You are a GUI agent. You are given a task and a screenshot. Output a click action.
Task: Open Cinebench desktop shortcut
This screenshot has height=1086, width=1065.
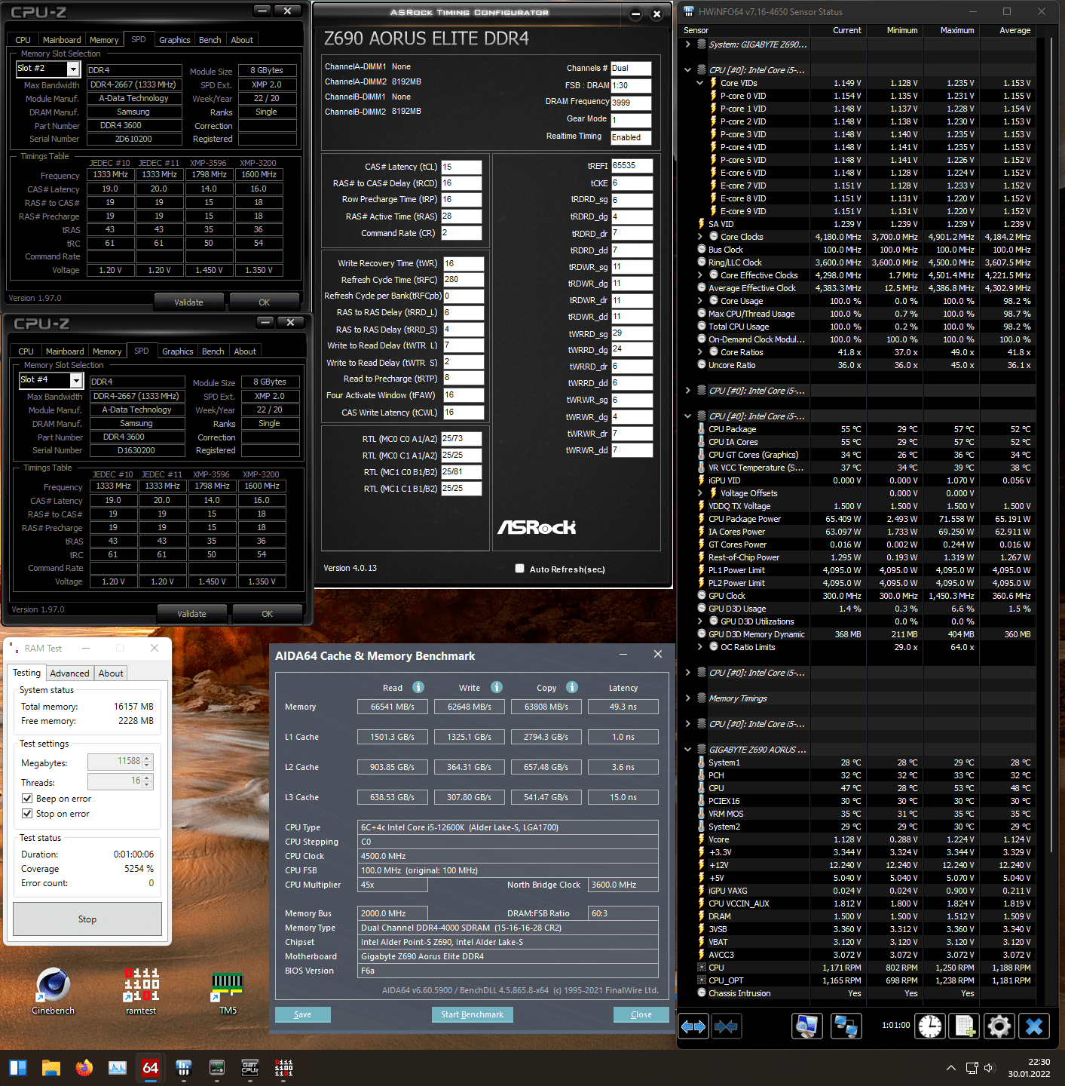(x=53, y=991)
